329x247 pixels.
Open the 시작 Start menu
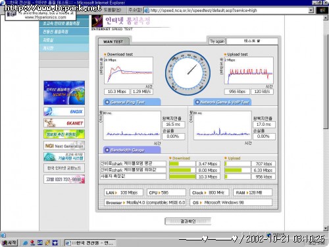pyautogui.click(x=9, y=242)
